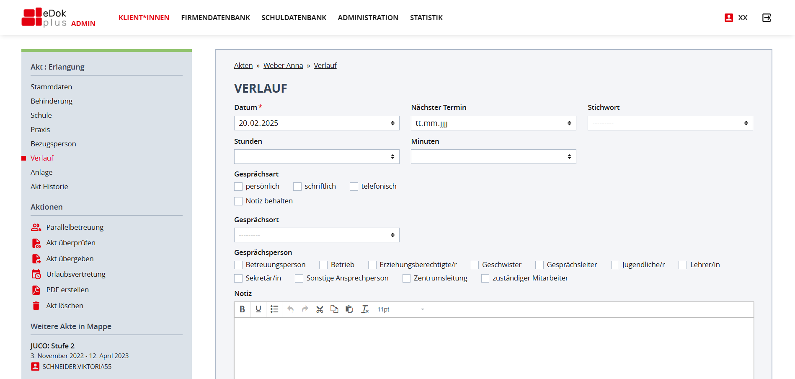Insert bullet list in Notiz editor
This screenshot has height=379, width=795.
tap(274, 309)
